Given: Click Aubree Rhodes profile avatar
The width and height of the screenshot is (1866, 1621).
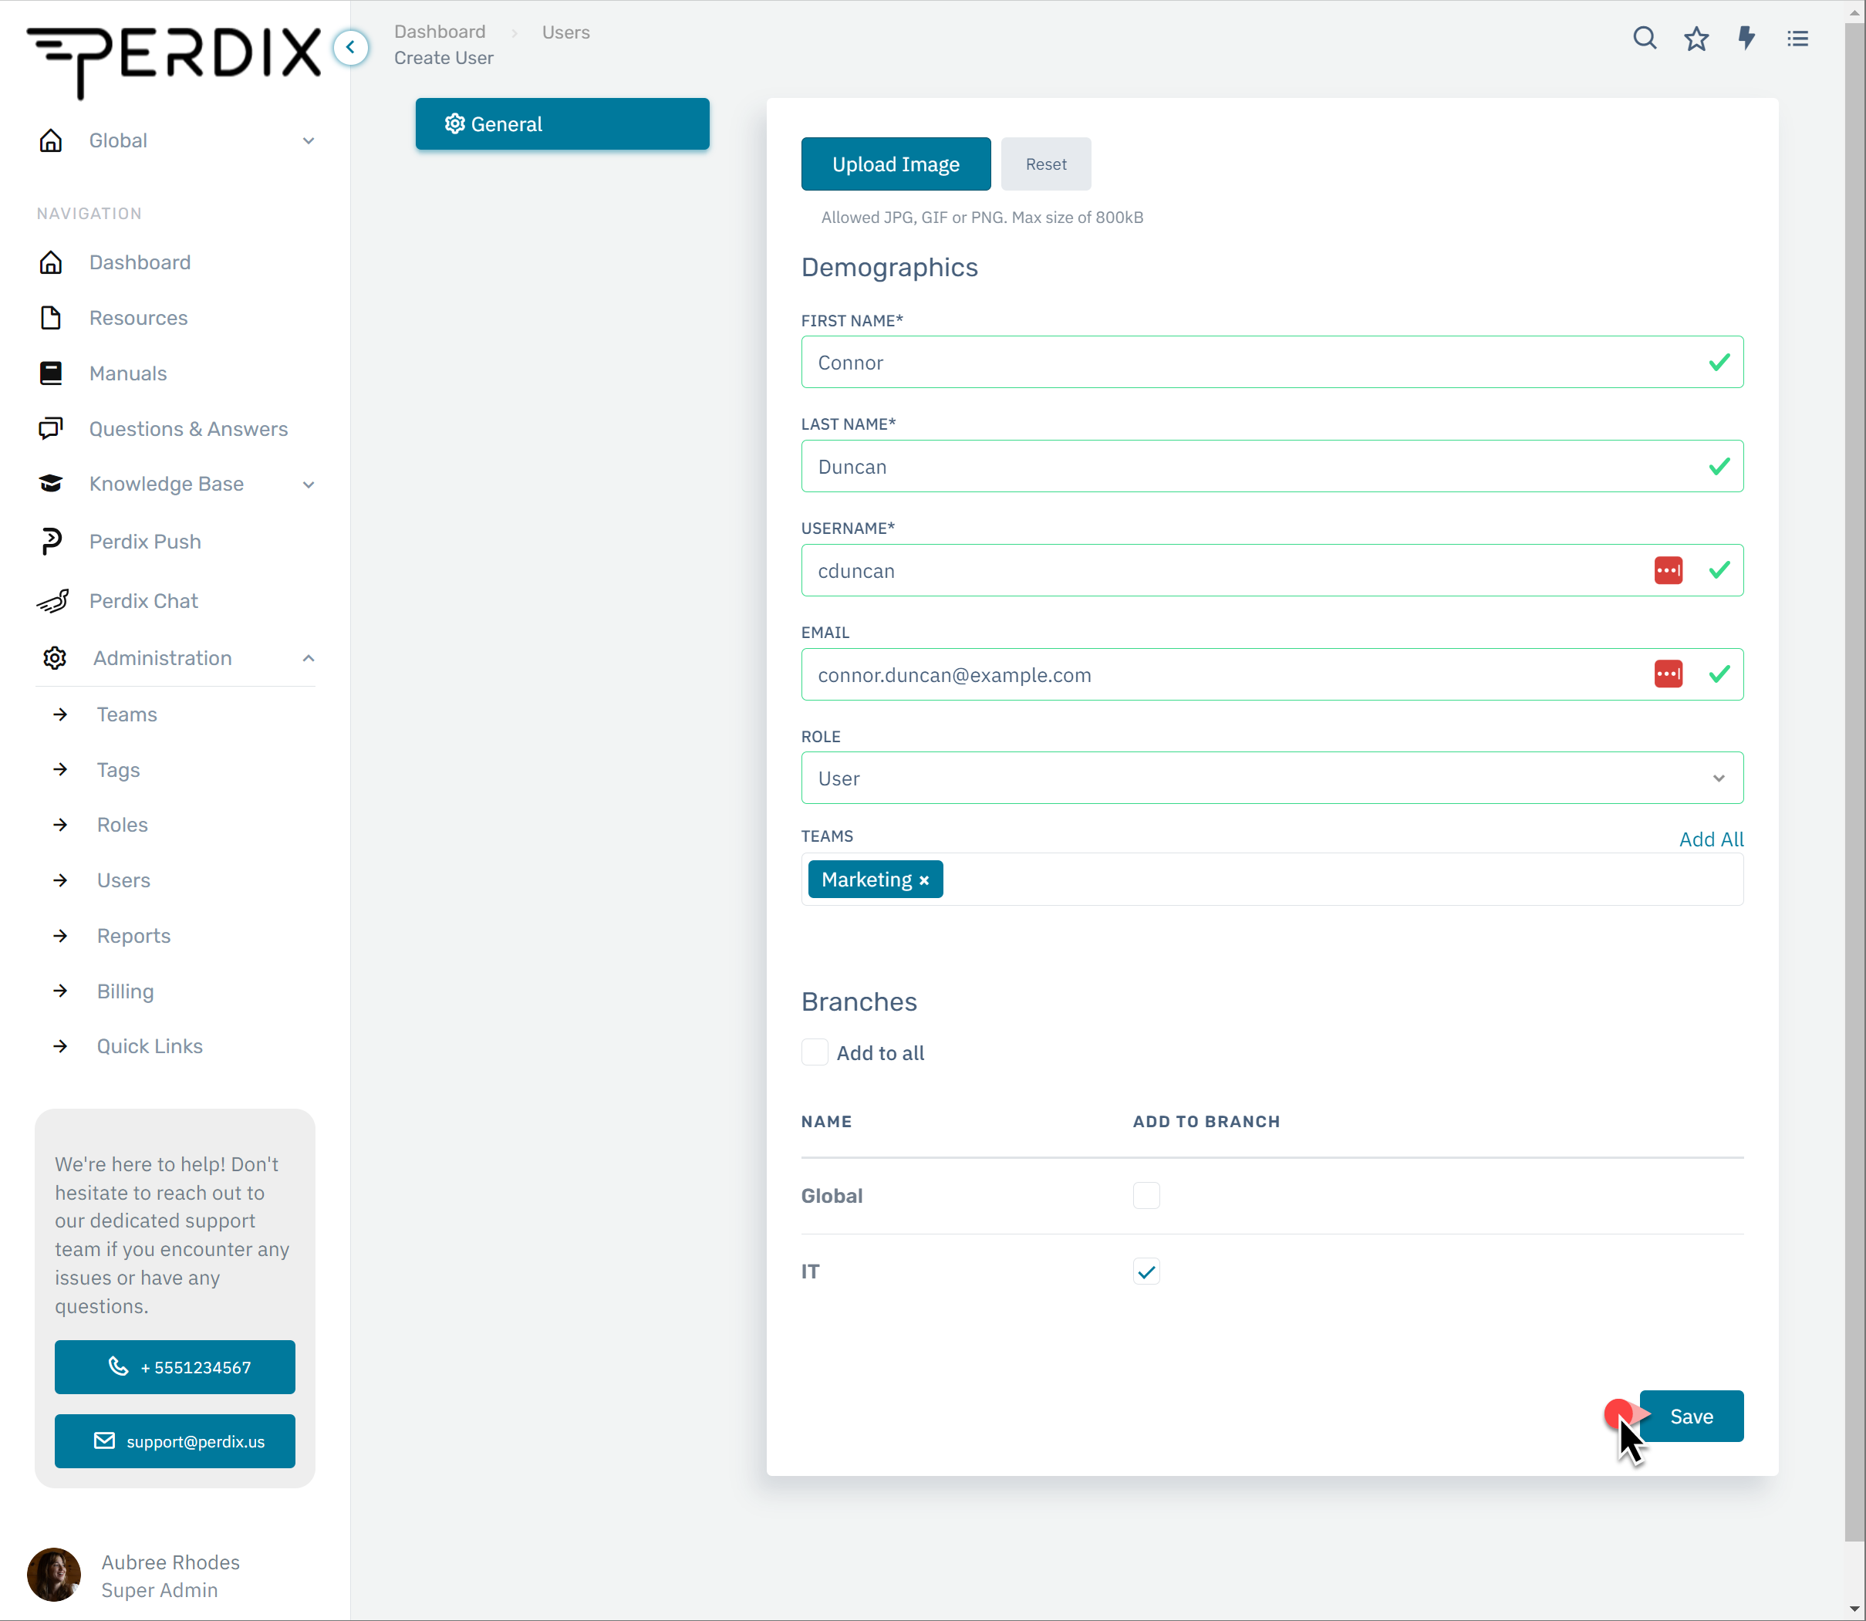Looking at the screenshot, I should pos(53,1575).
